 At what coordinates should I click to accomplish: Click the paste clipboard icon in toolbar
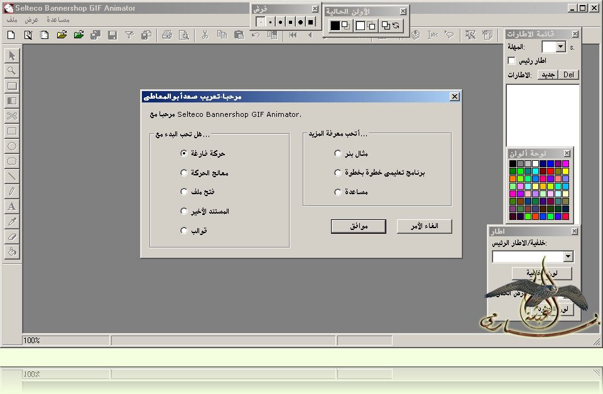click(x=239, y=35)
